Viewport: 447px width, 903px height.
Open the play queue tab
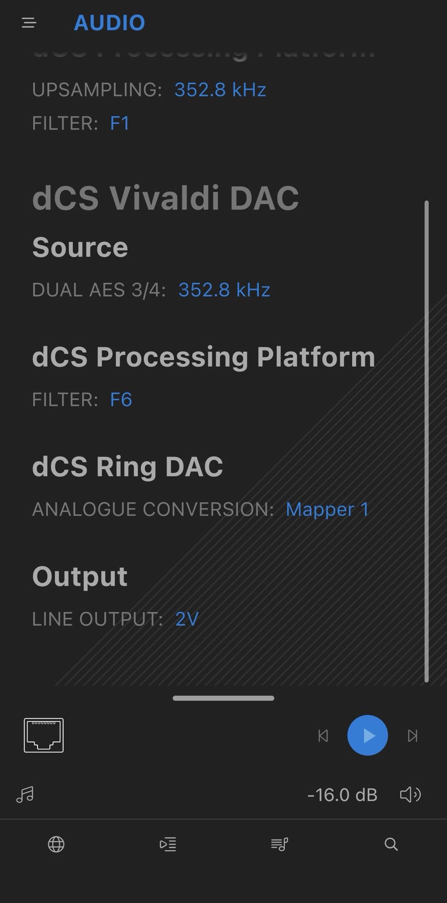tap(168, 844)
